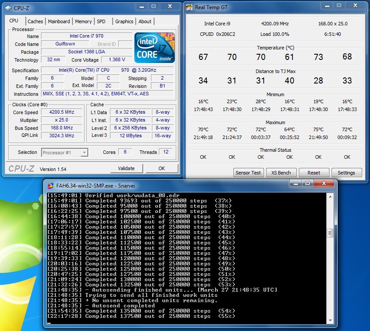
Task: Click the Specification field Intel(R) Core(TM) i7
Action: pos(108,70)
